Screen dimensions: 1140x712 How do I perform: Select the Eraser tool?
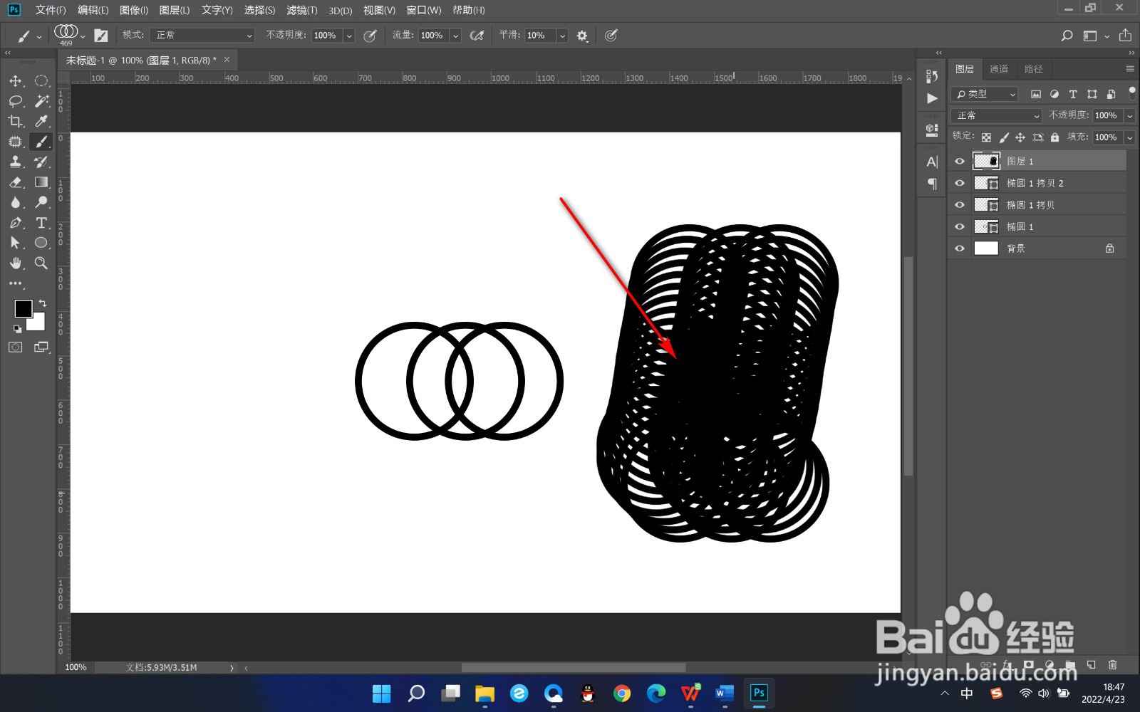pyautogui.click(x=16, y=182)
